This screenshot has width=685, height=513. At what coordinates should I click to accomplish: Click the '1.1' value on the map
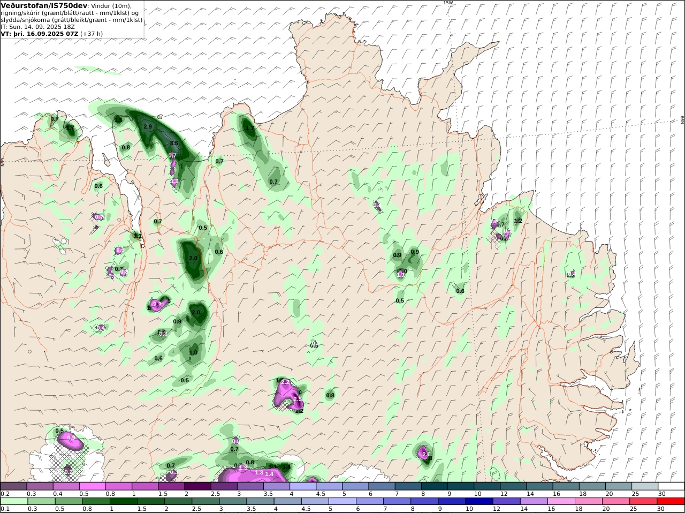pos(138,236)
